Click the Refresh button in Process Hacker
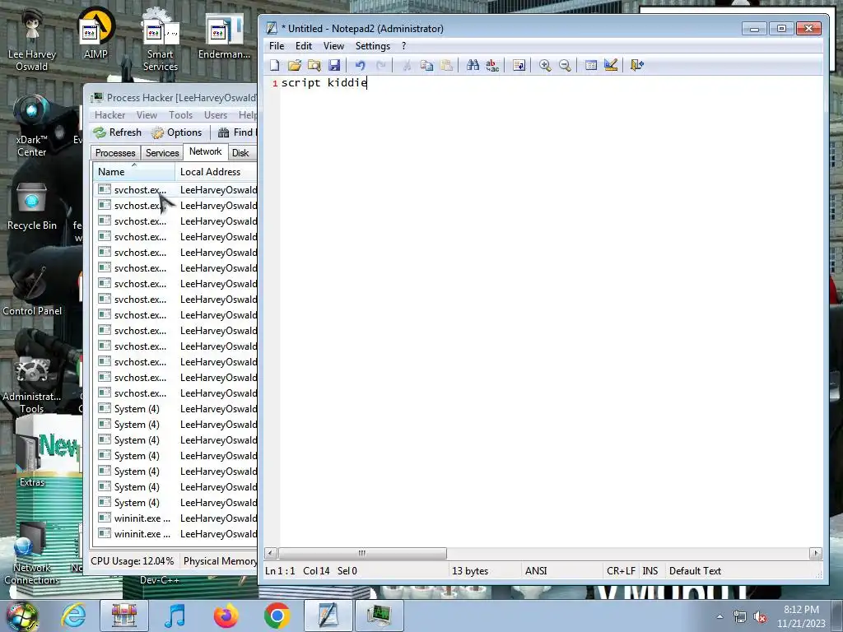 tap(117, 132)
